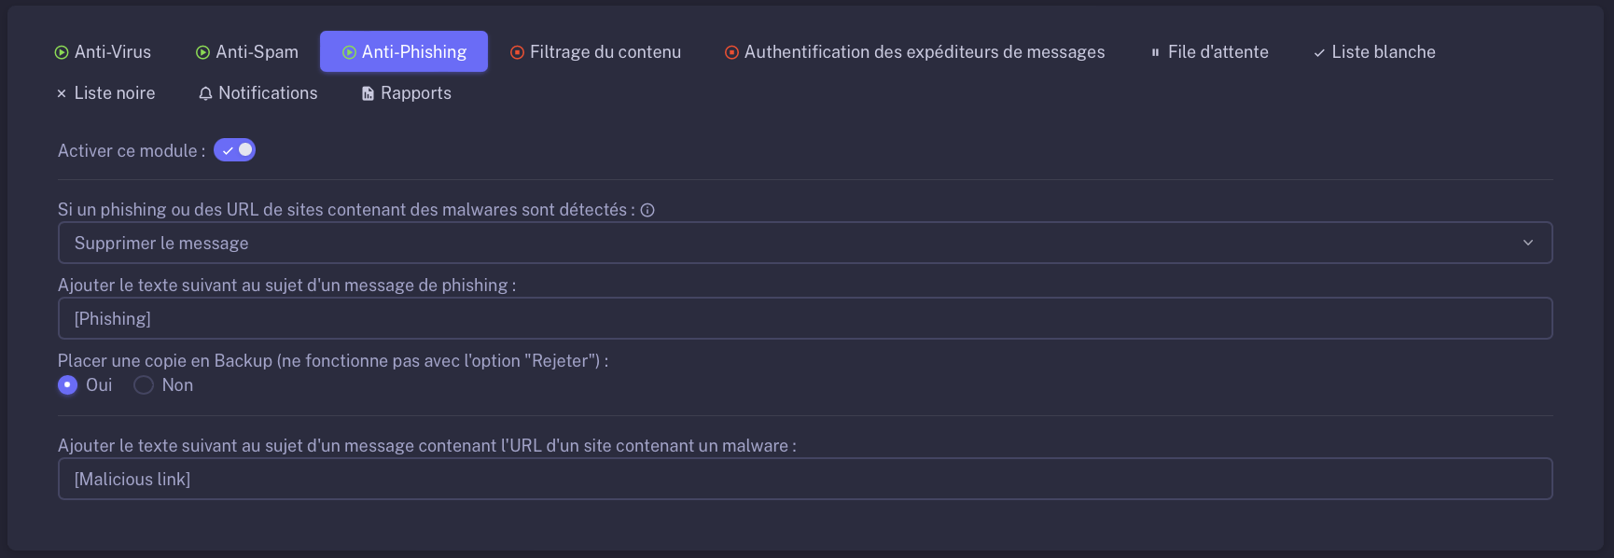Click the [Phishing] subject text field
This screenshot has height=558, width=1614.
click(805, 318)
